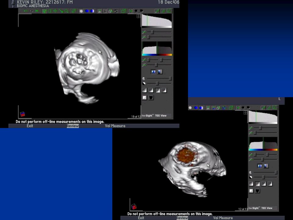Step back one frame in upper window
This screenshot has height=220, width=293.
pos(136,11)
